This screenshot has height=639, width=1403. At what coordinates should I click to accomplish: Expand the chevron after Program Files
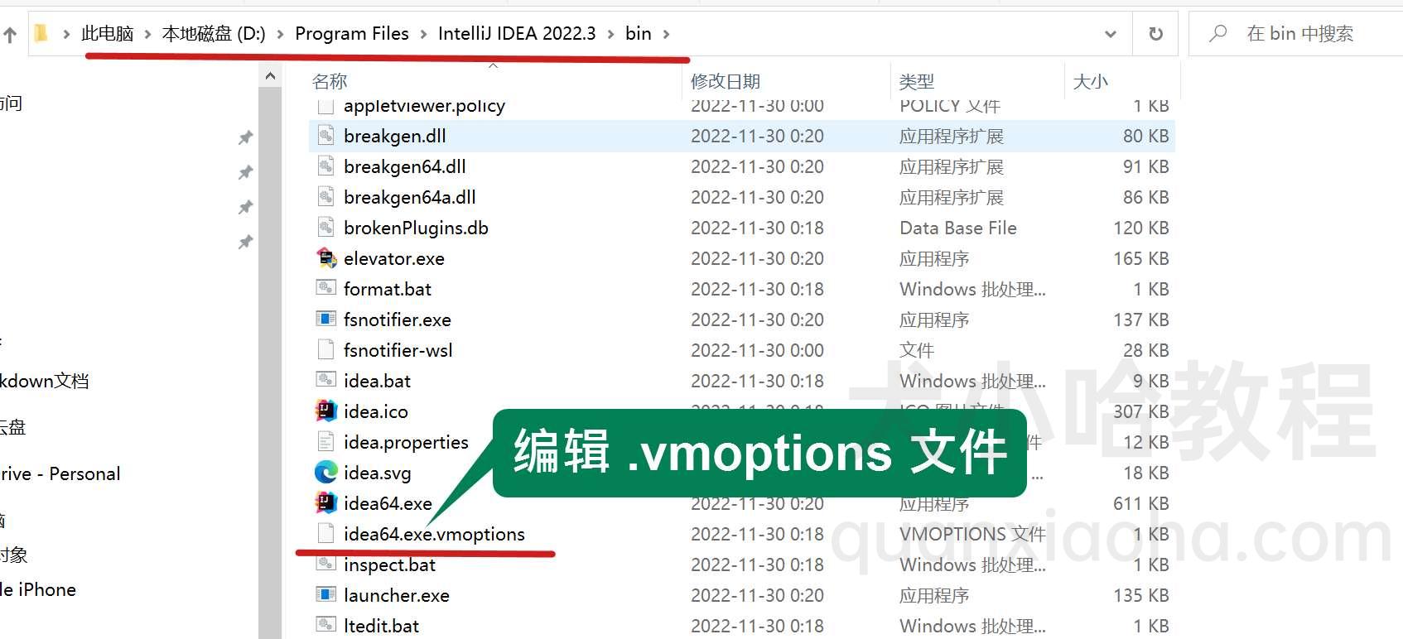point(423,34)
